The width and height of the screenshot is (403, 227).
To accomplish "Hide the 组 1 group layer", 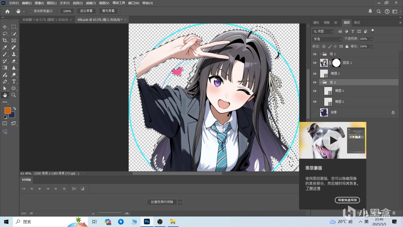I will coord(315,54).
